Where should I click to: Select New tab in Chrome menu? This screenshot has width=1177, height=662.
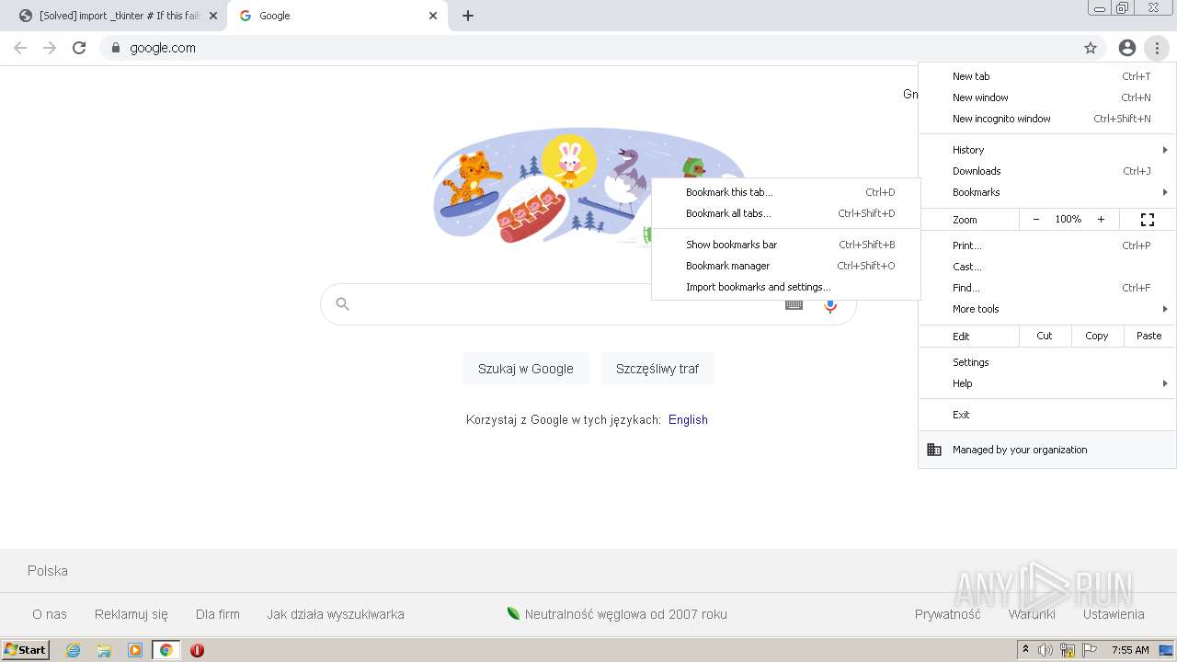click(x=1047, y=76)
